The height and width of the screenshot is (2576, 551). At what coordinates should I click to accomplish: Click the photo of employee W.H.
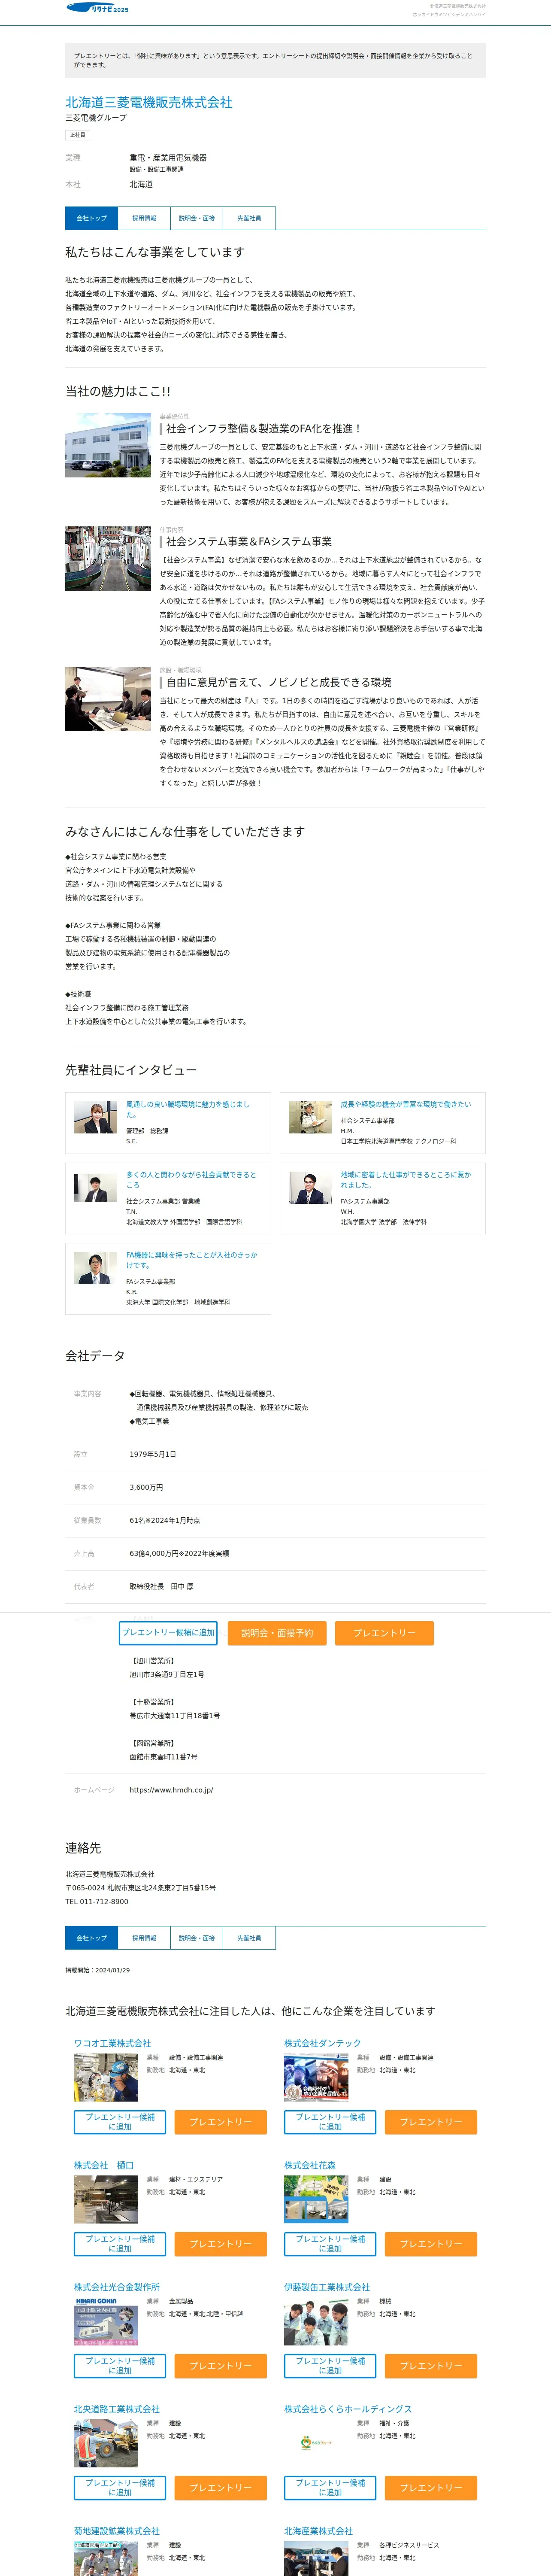coord(310,1187)
